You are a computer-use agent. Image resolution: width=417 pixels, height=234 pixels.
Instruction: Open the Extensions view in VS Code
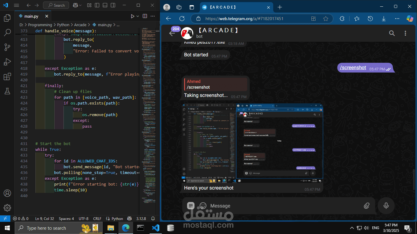[7, 76]
